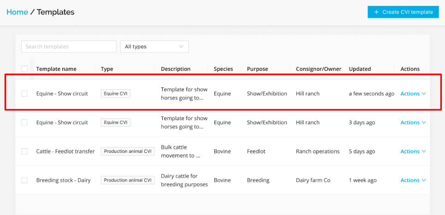Click the Equine CVI tag in first row
Screen dimensions: 445x215
[116, 93]
